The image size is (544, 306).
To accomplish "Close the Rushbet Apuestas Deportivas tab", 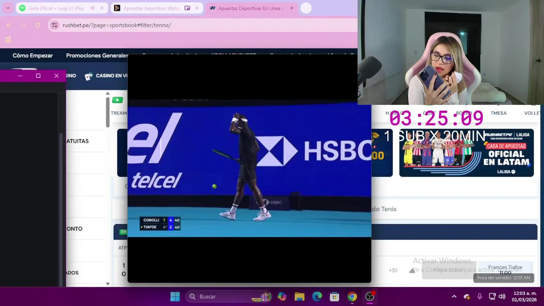I will (x=292, y=8).
